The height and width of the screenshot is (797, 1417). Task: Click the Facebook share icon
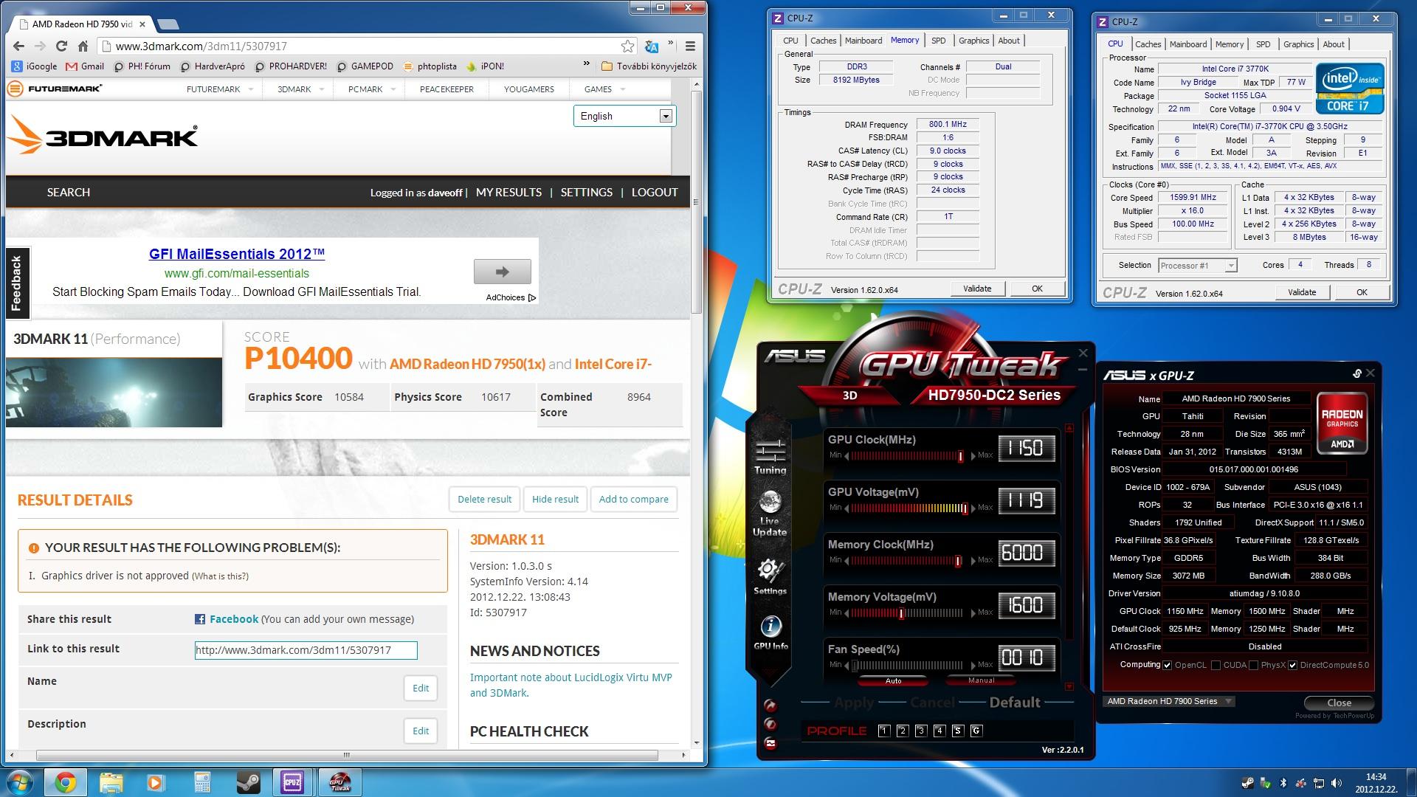tap(200, 619)
